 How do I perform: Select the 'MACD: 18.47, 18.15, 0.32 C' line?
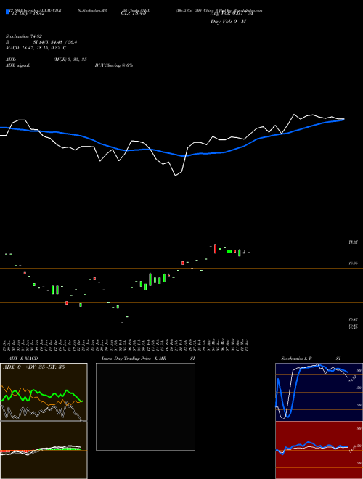pyautogui.click(x=36, y=48)
